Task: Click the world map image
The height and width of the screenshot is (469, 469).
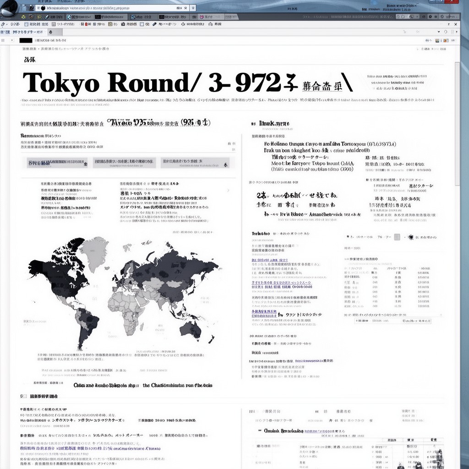Action: pos(123,293)
